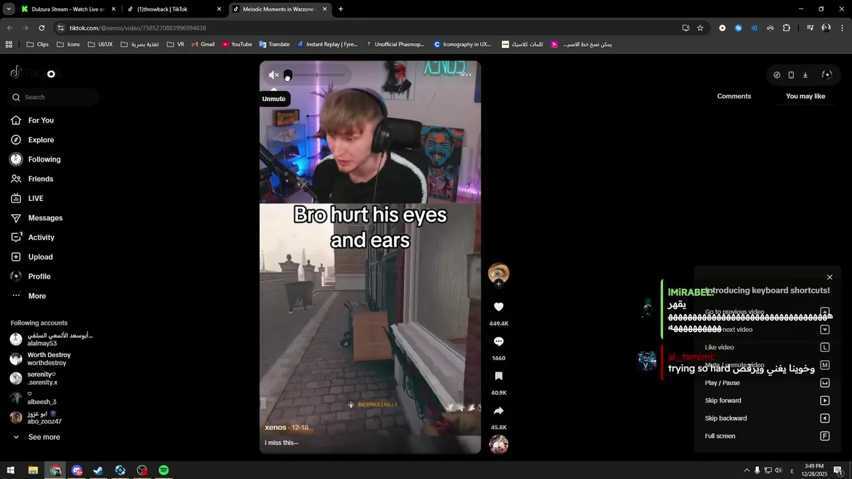Switch to the throwback TikTok browser tab
852x479 pixels.
(175, 9)
